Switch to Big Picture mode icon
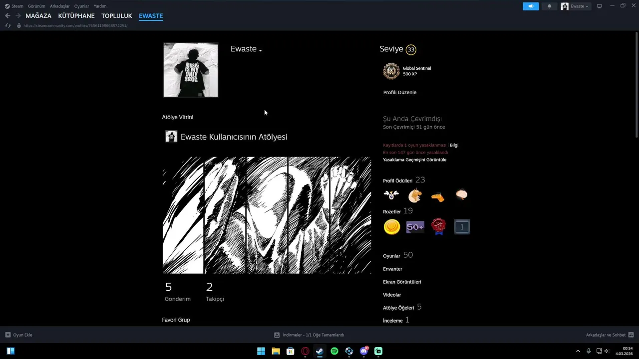The height and width of the screenshot is (359, 639). click(x=599, y=6)
